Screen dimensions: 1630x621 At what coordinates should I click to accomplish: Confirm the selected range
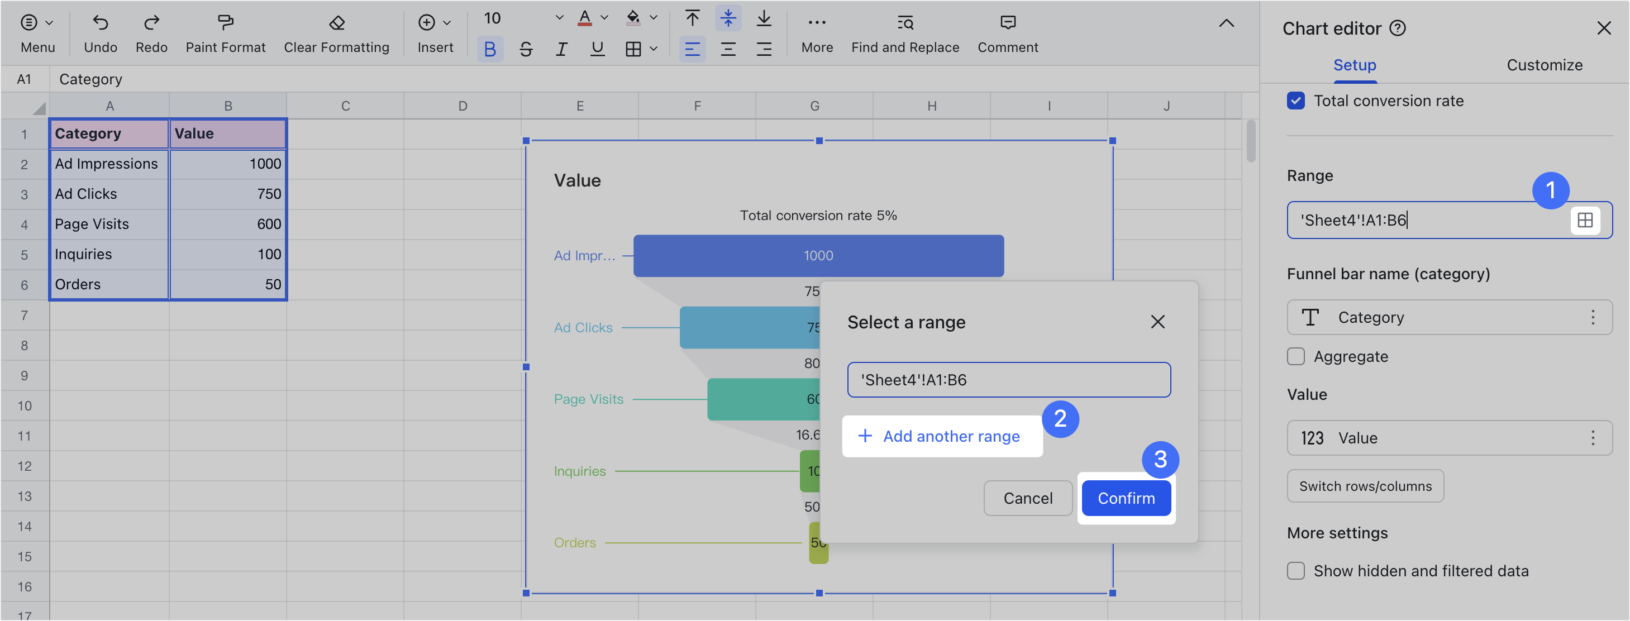pyautogui.click(x=1126, y=498)
